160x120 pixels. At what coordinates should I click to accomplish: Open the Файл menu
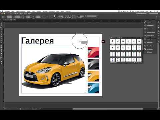13,11
